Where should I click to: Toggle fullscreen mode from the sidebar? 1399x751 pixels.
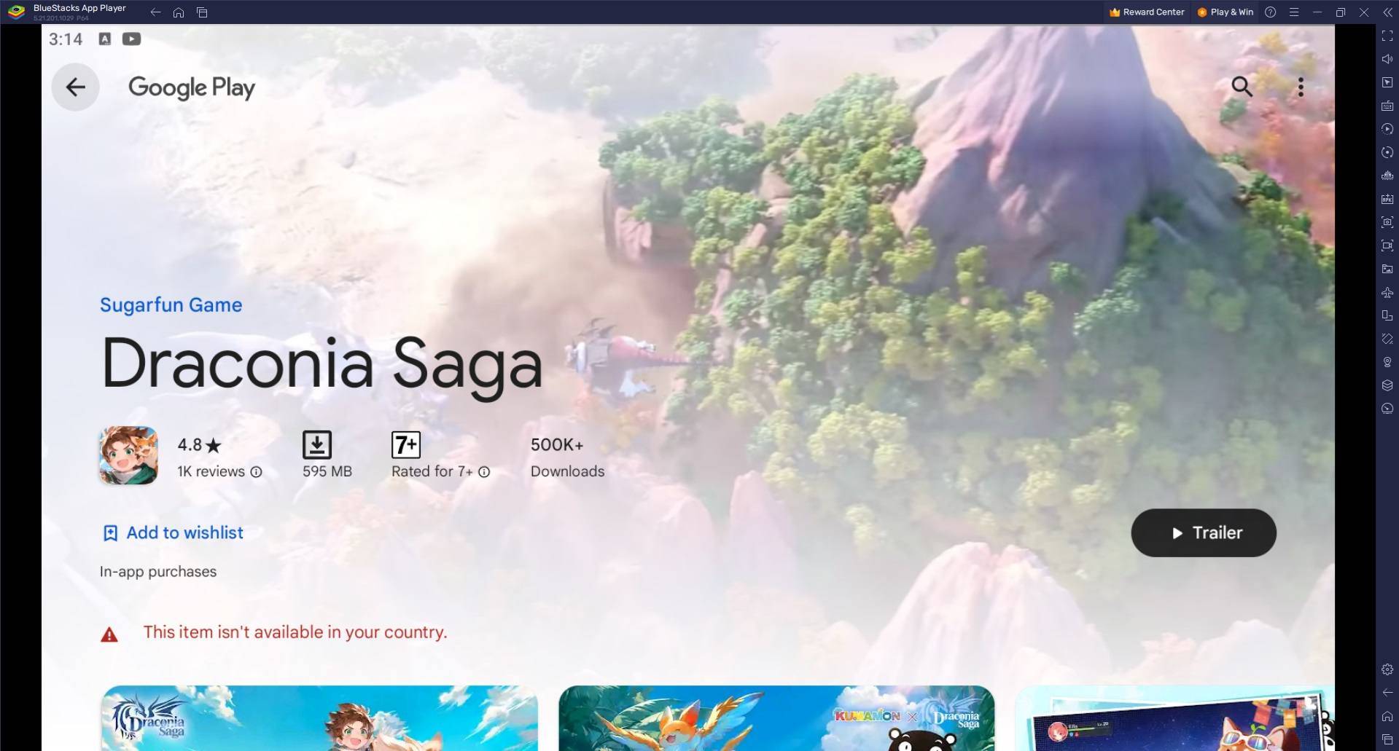click(1386, 36)
